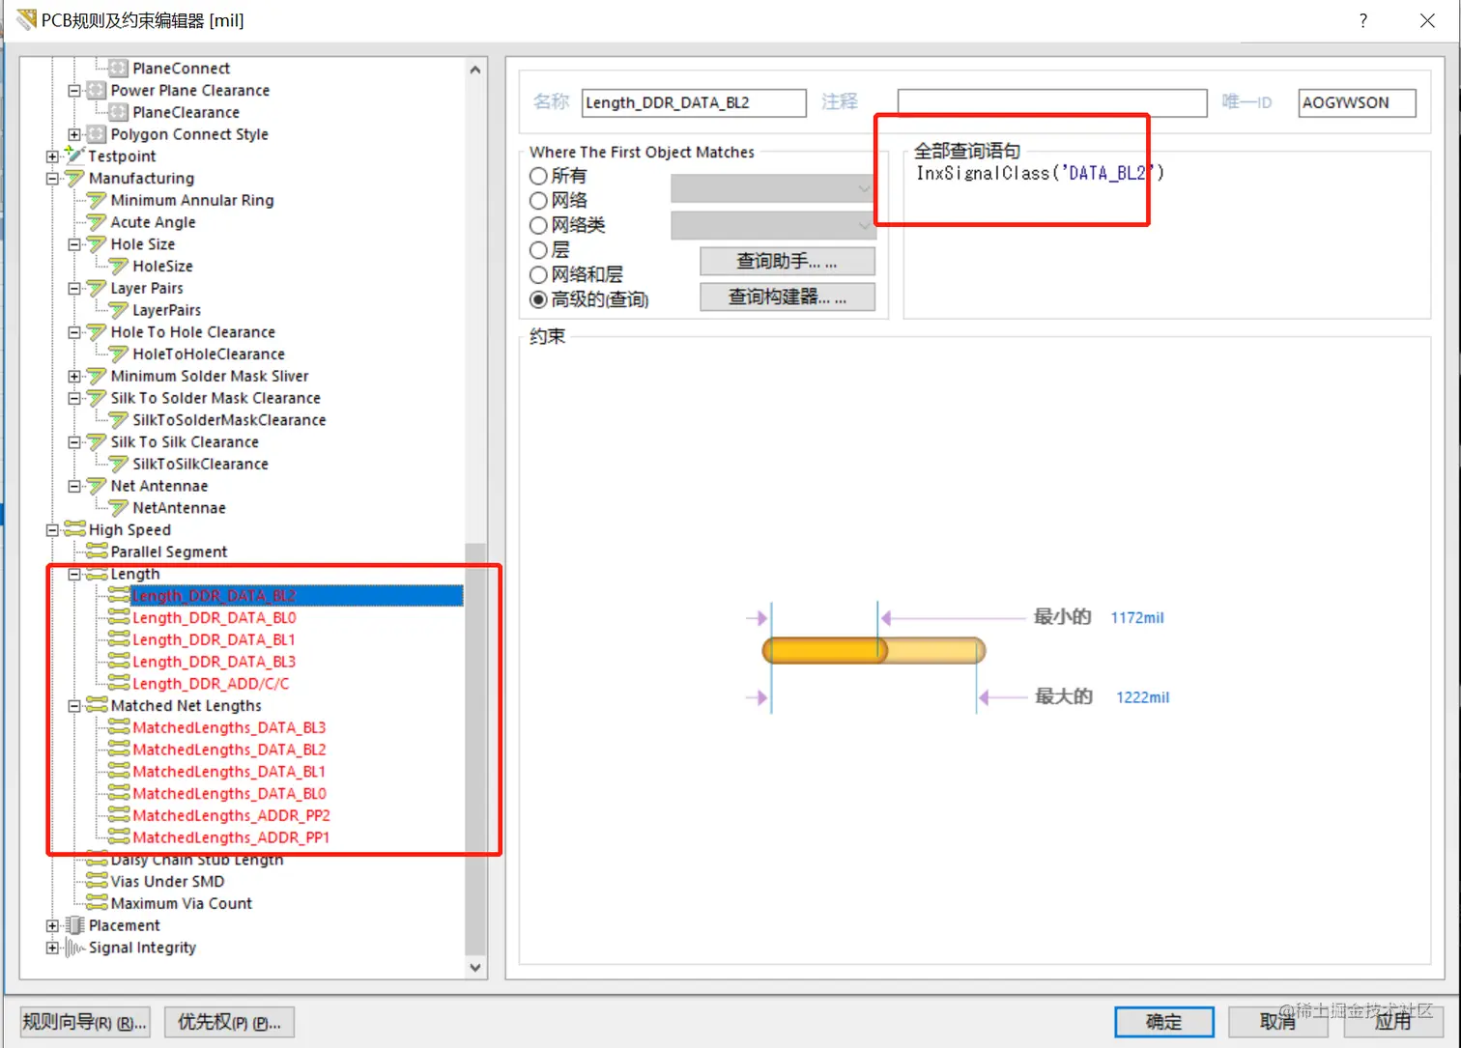Click the High Speed category icon
The height and width of the screenshot is (1048, 1461).
[74, 529]
